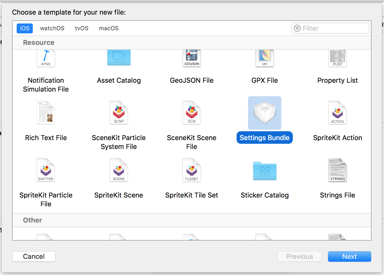Viewport: 384px width, 275px height.
Task: Choose the GPX File template
Action: (264, 58)
